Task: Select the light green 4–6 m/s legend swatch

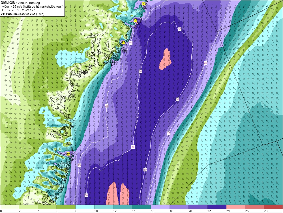Action: pos(47,207)
